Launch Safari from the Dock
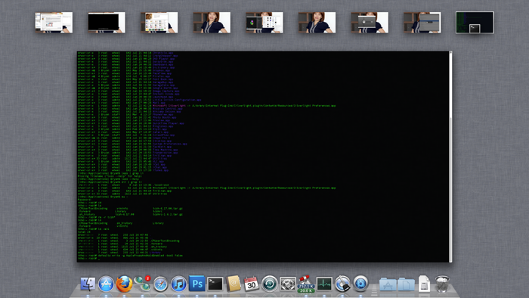529x298 pixels. pyautogui.click(x=160, y=284)
